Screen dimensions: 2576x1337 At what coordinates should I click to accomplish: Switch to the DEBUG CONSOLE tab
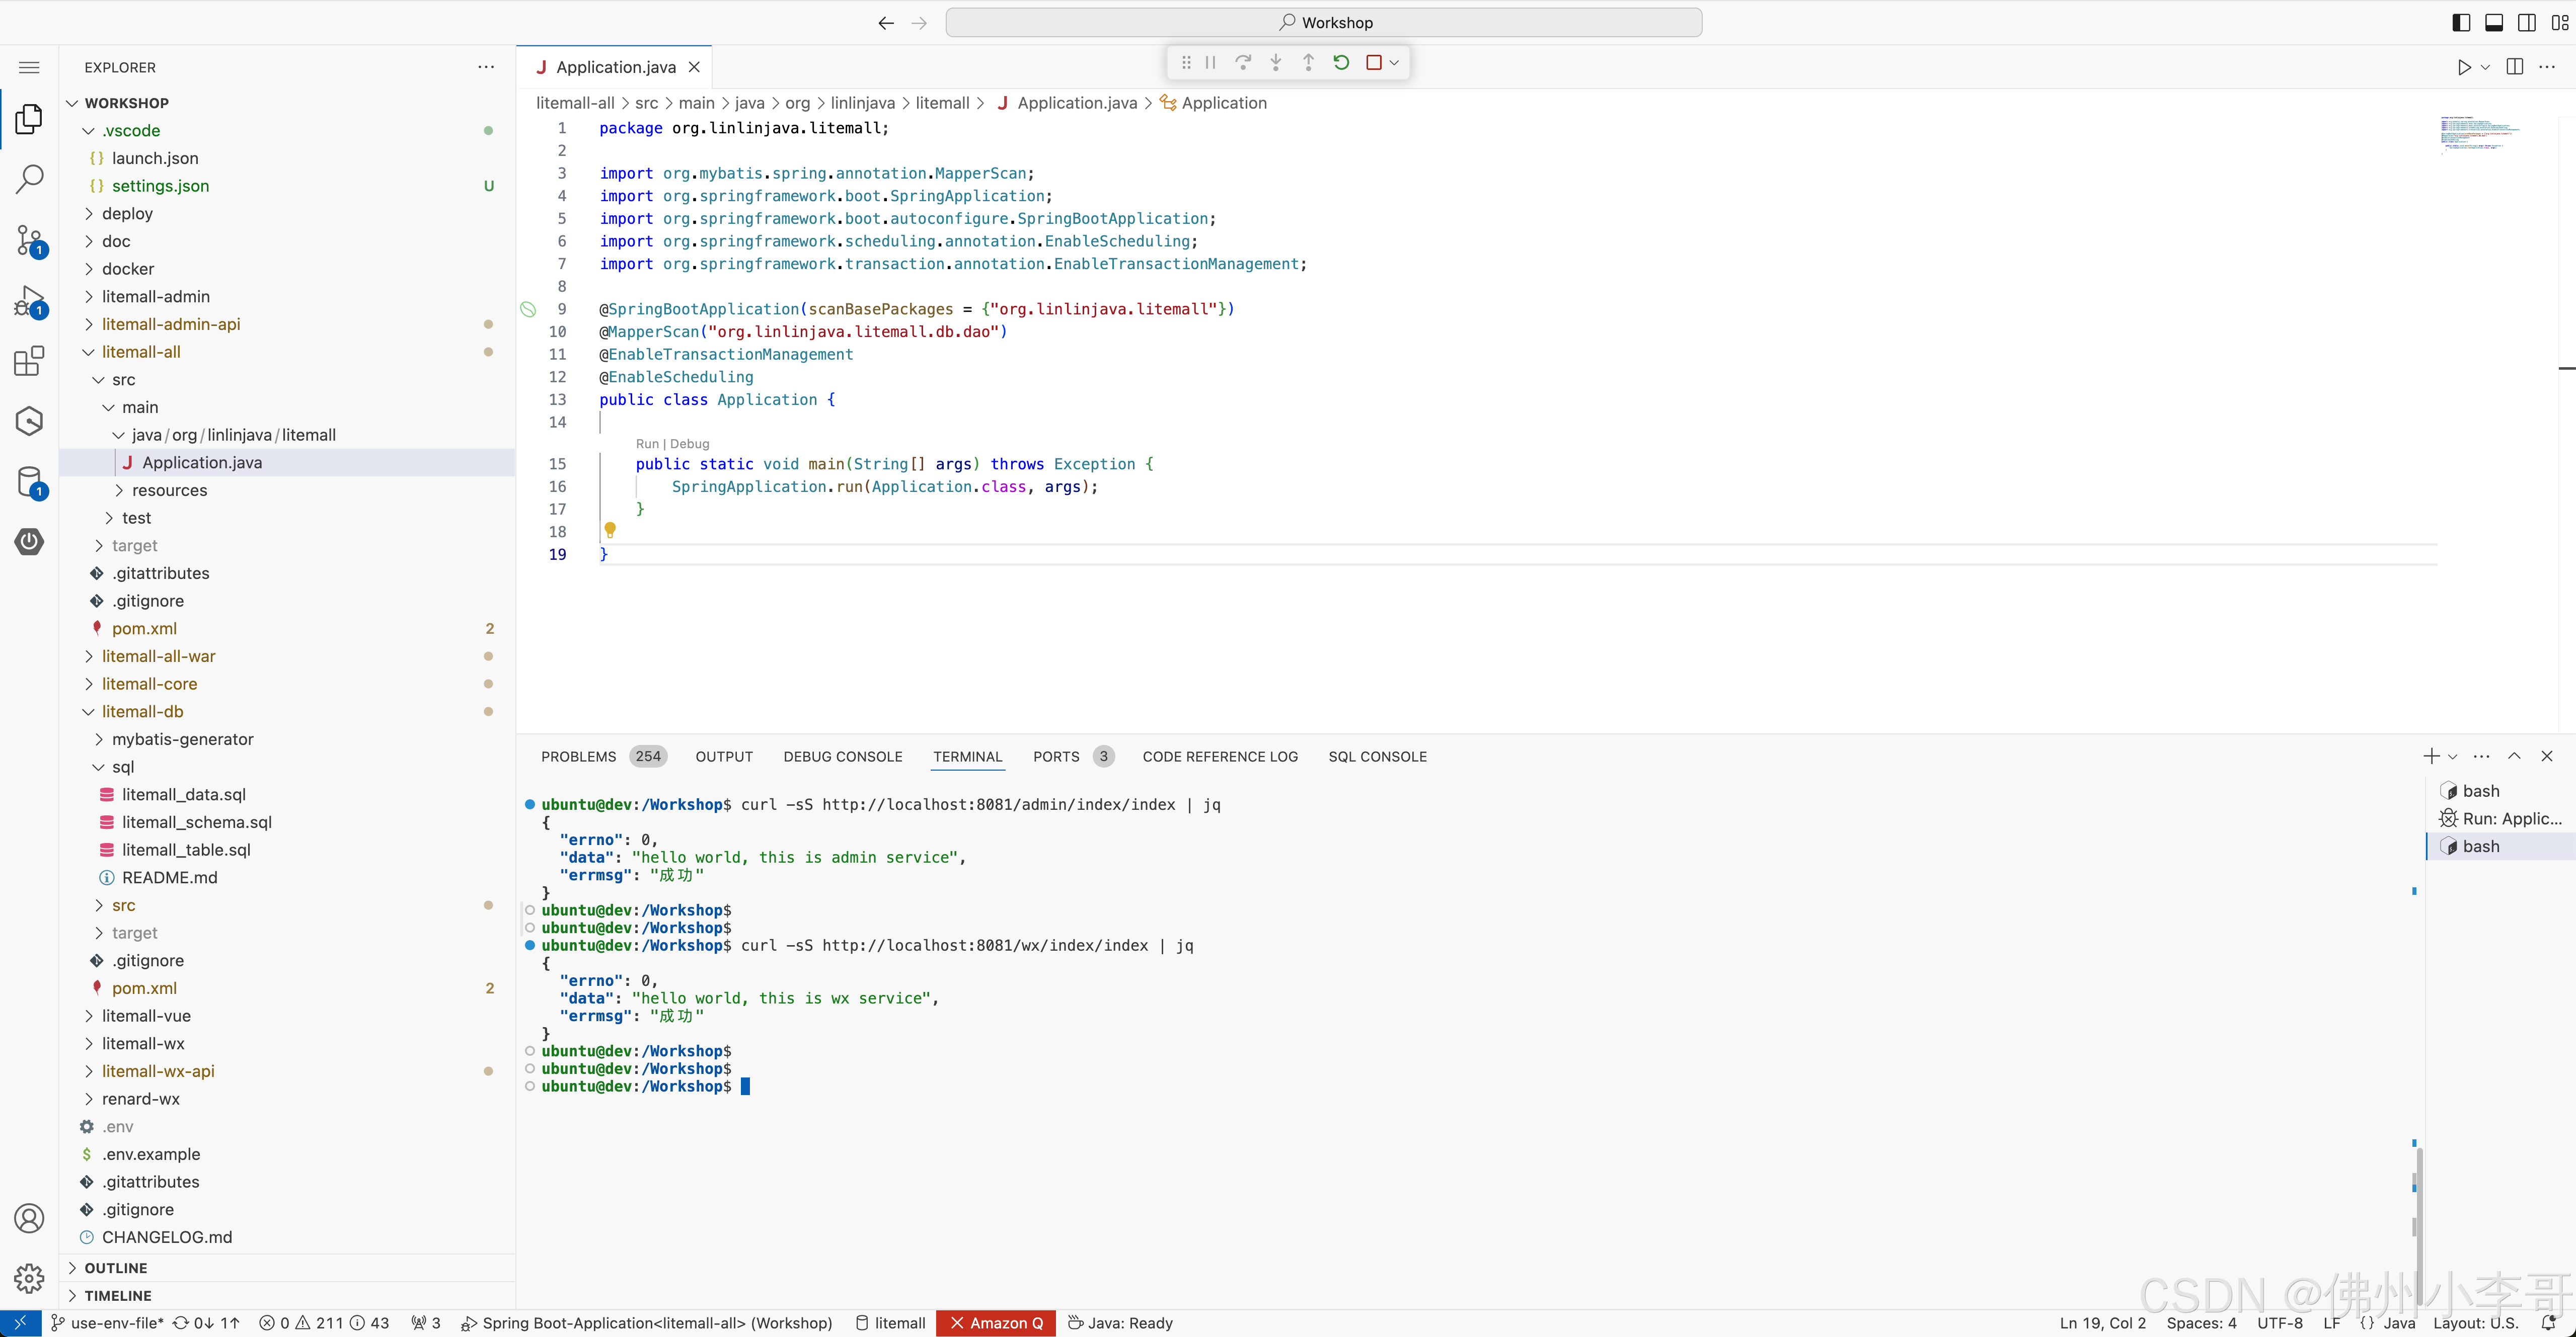pos(842,757)
